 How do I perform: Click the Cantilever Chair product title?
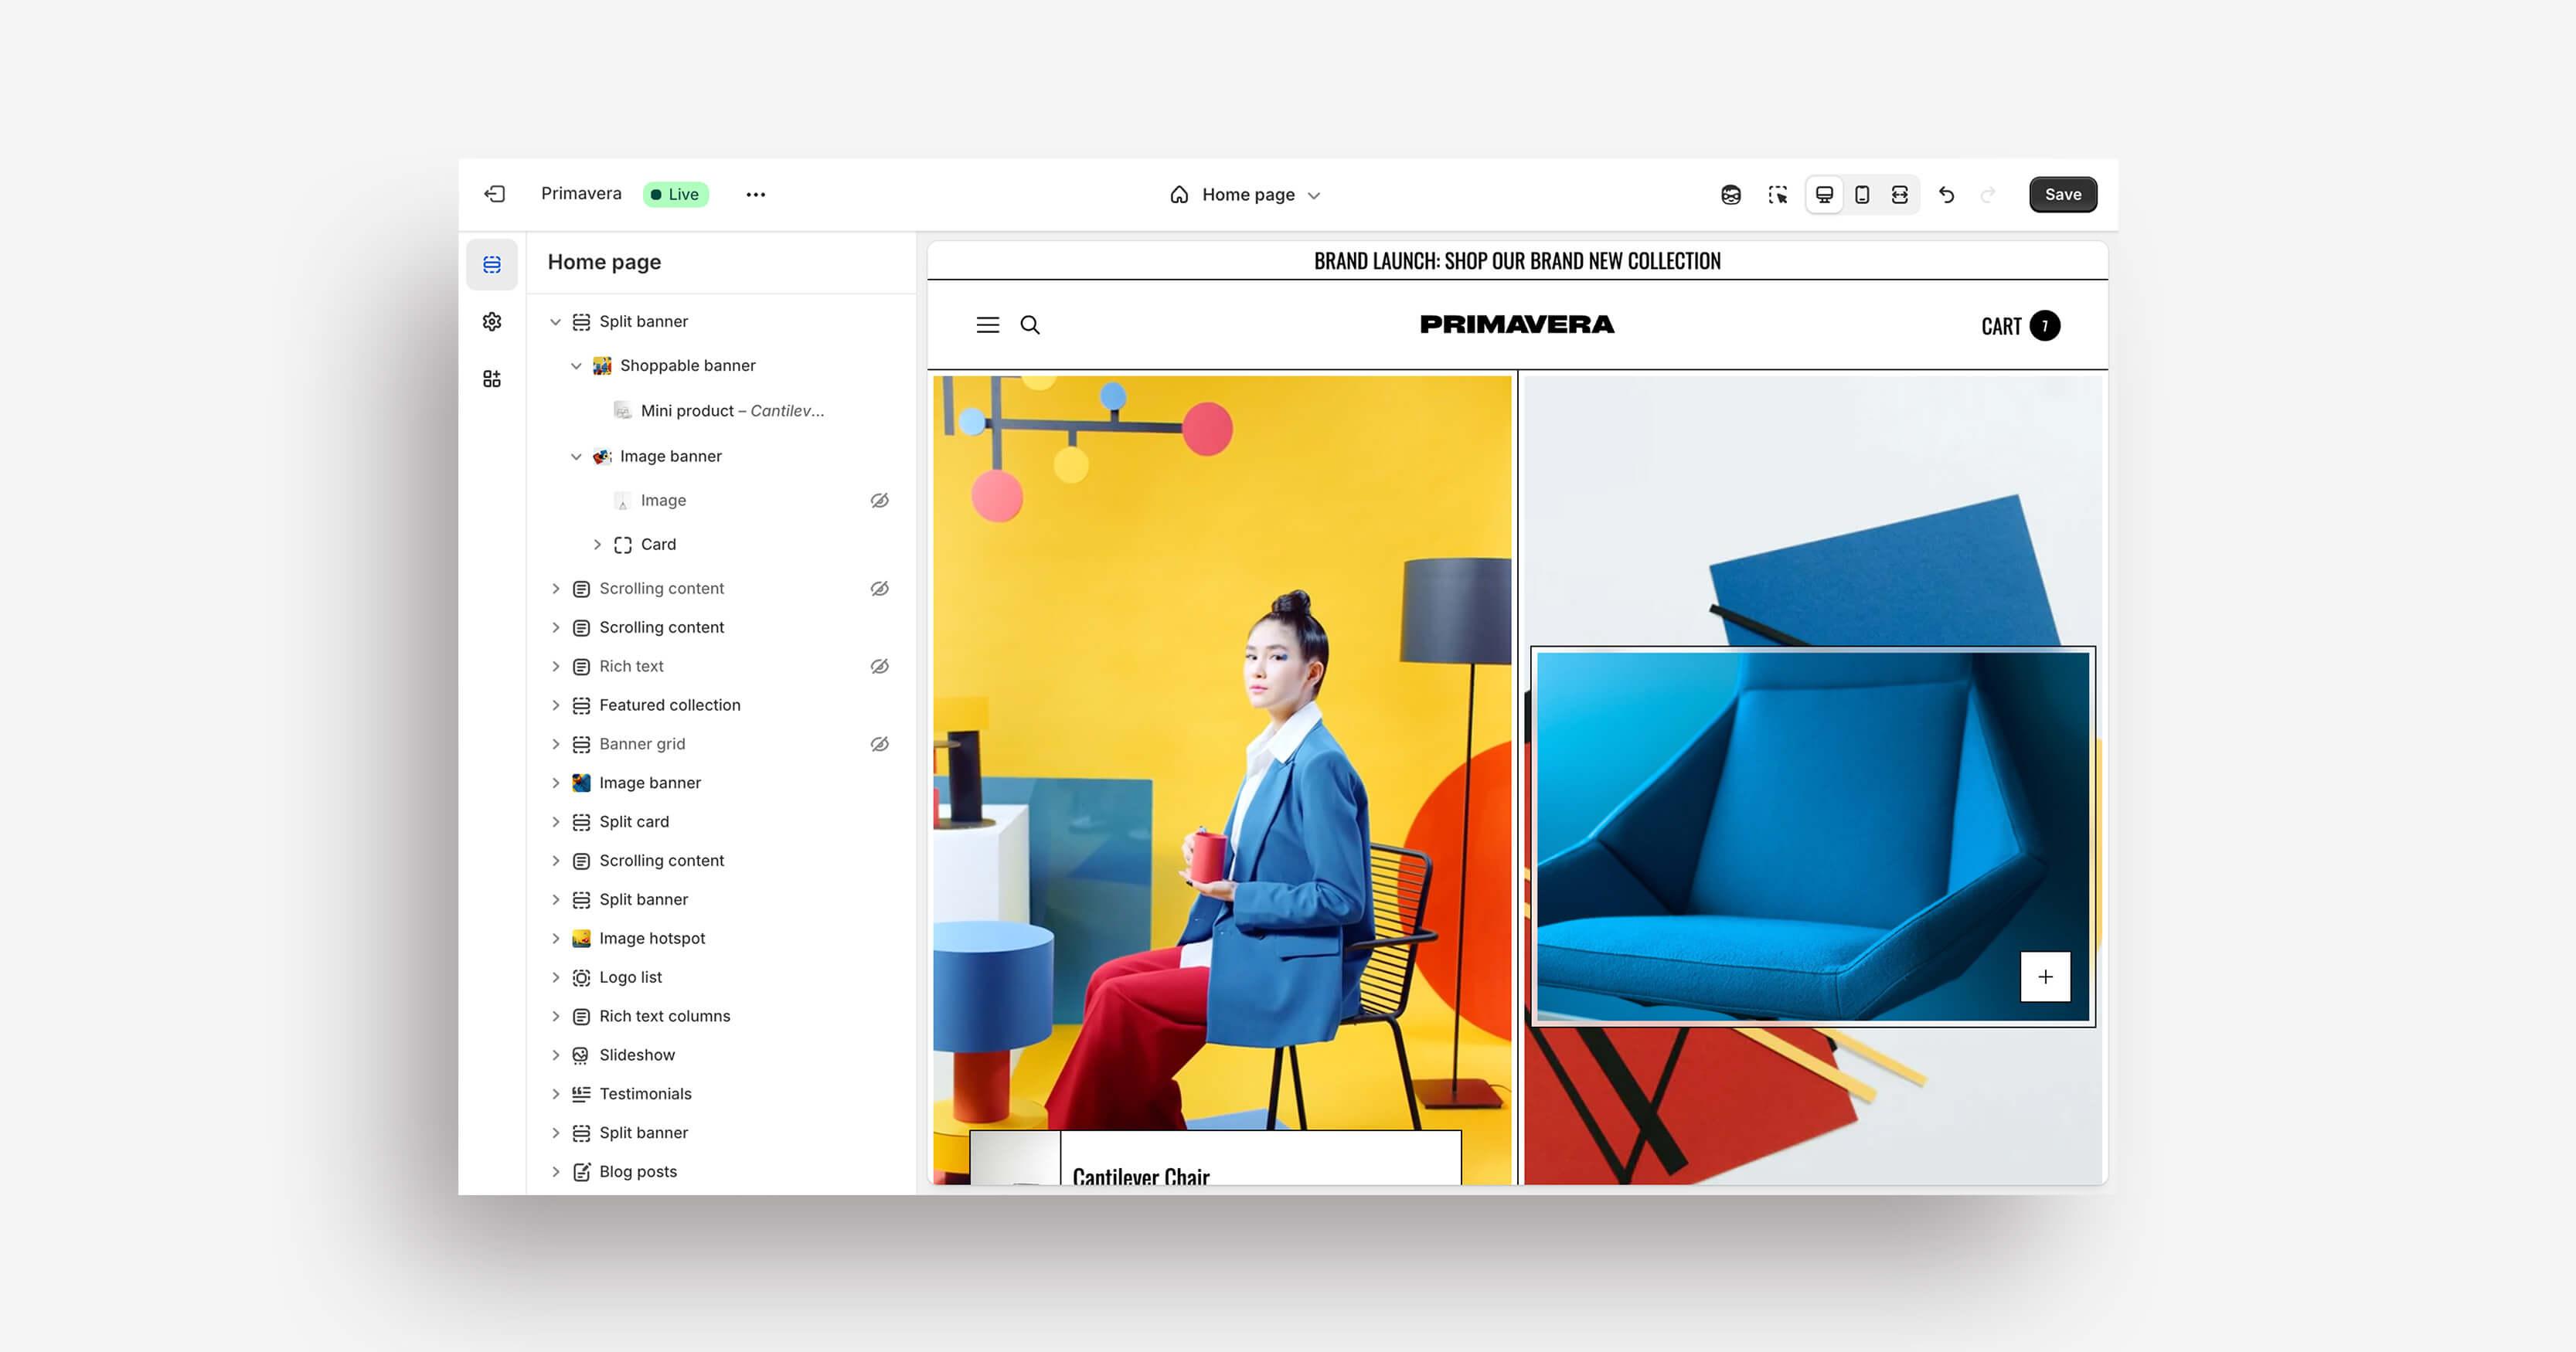[x=1141, y=1176]
